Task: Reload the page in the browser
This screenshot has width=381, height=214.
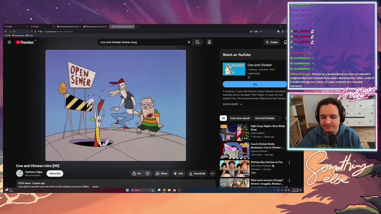Action: point(14,32)
